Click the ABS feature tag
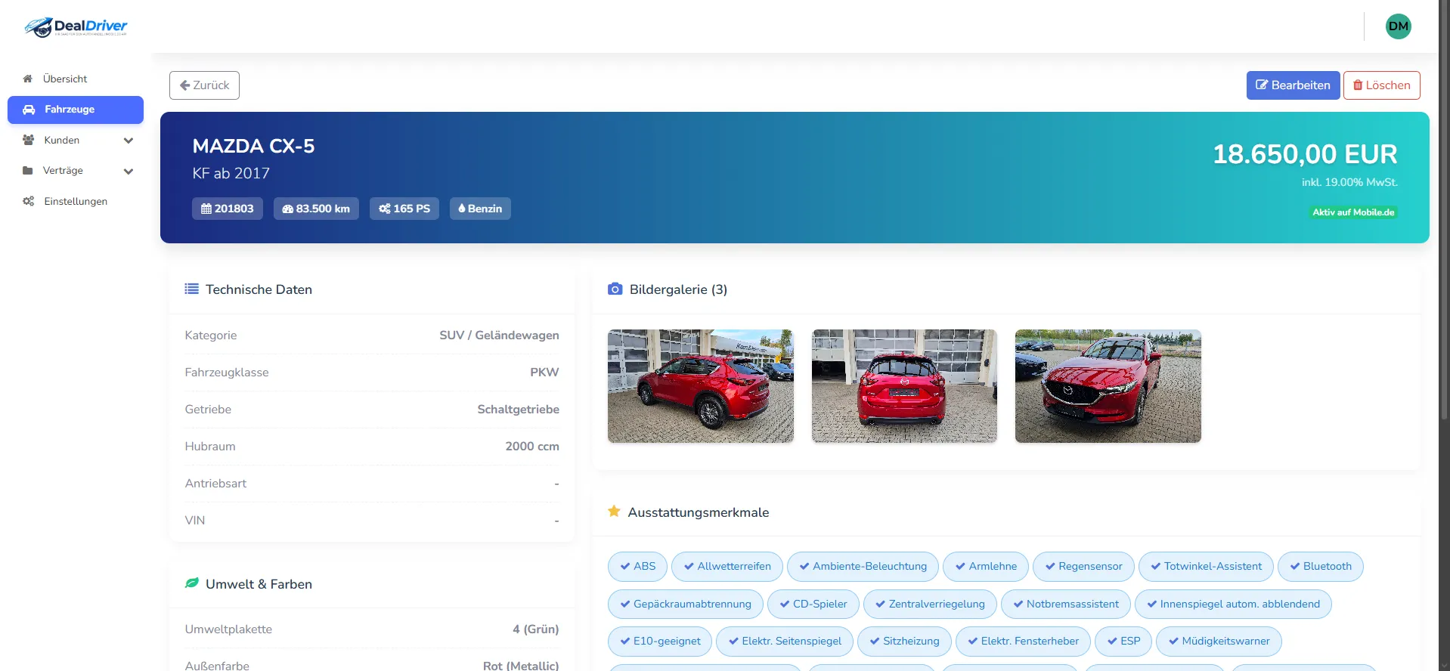The width and height of the screenshot is (1450, 671). [x=637, y=567]
